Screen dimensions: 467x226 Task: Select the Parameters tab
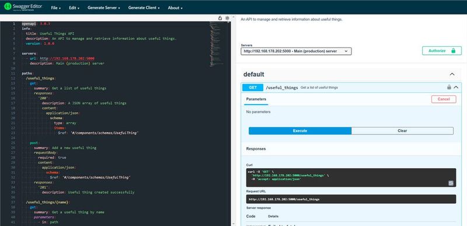click(x=256, y=99)
